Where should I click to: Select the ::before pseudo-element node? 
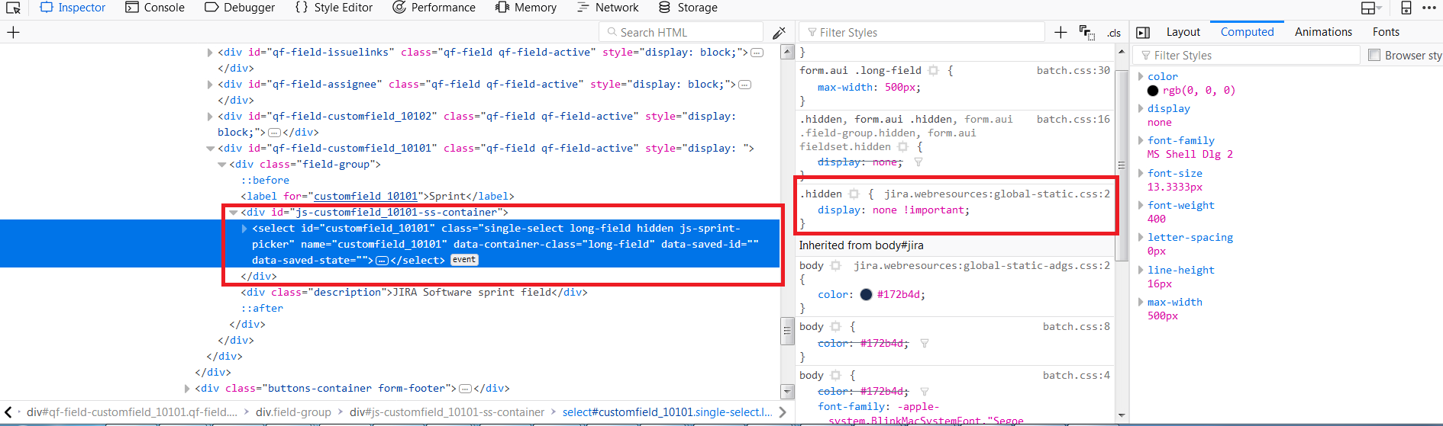[265, 181]
